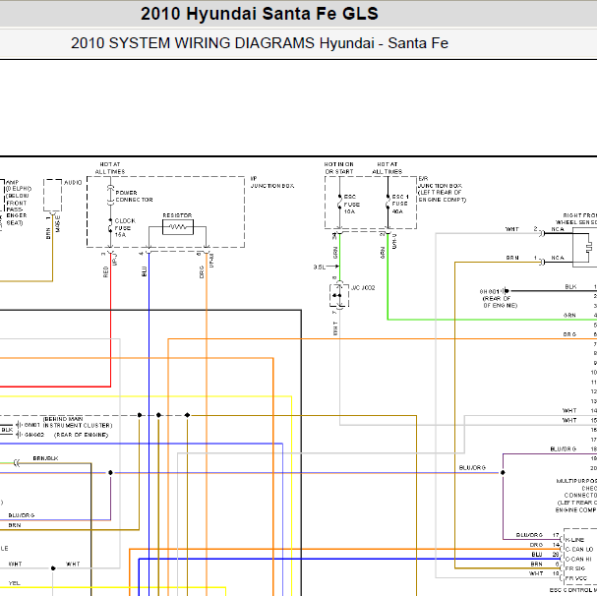Click the "FR VCC" pin label

[x=576, y=578]
